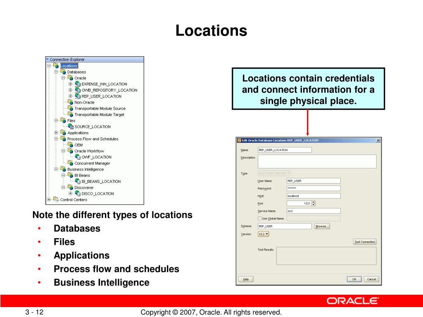This screenshot has height=317, width=423.
Task: Click the Description text area
Action: click(x=317, y=161)
